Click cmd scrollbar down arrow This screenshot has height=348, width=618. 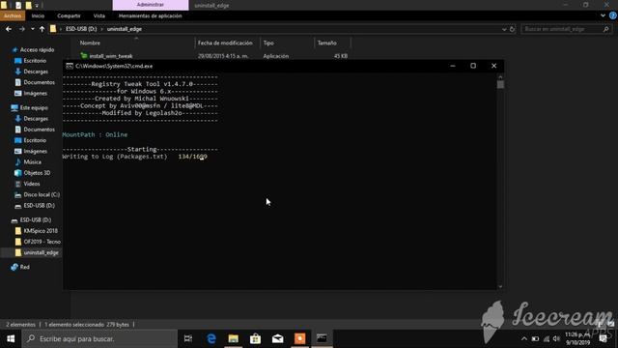coord(500,287)
